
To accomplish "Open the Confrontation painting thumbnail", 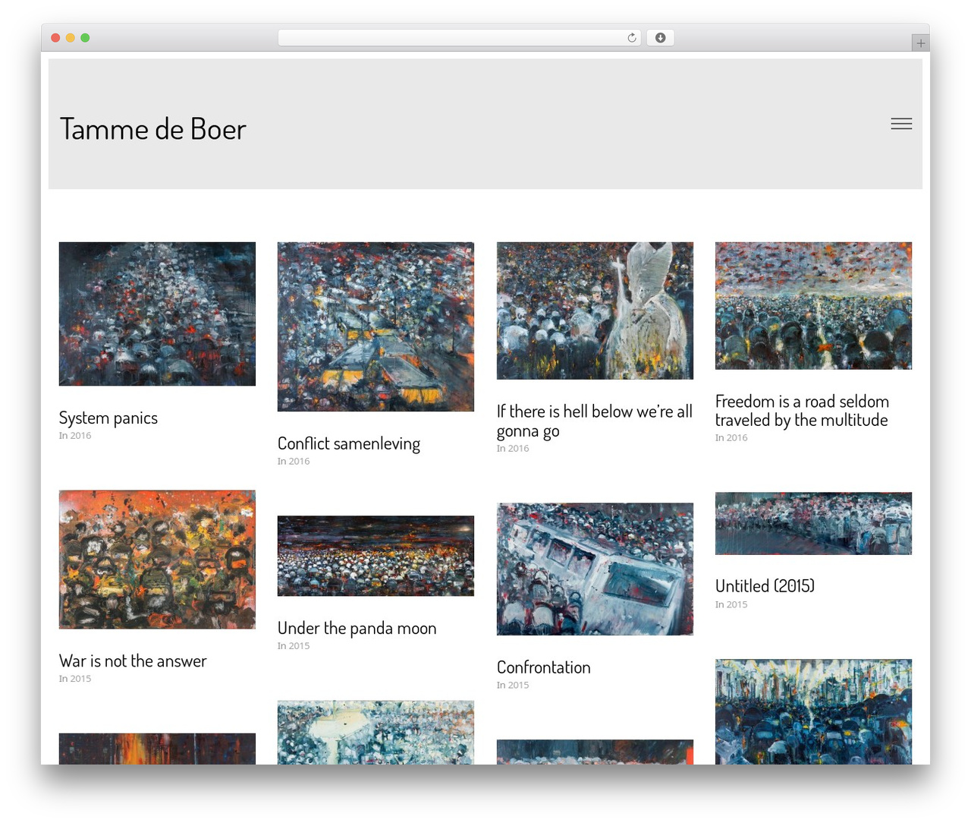I will pos(595,569).
